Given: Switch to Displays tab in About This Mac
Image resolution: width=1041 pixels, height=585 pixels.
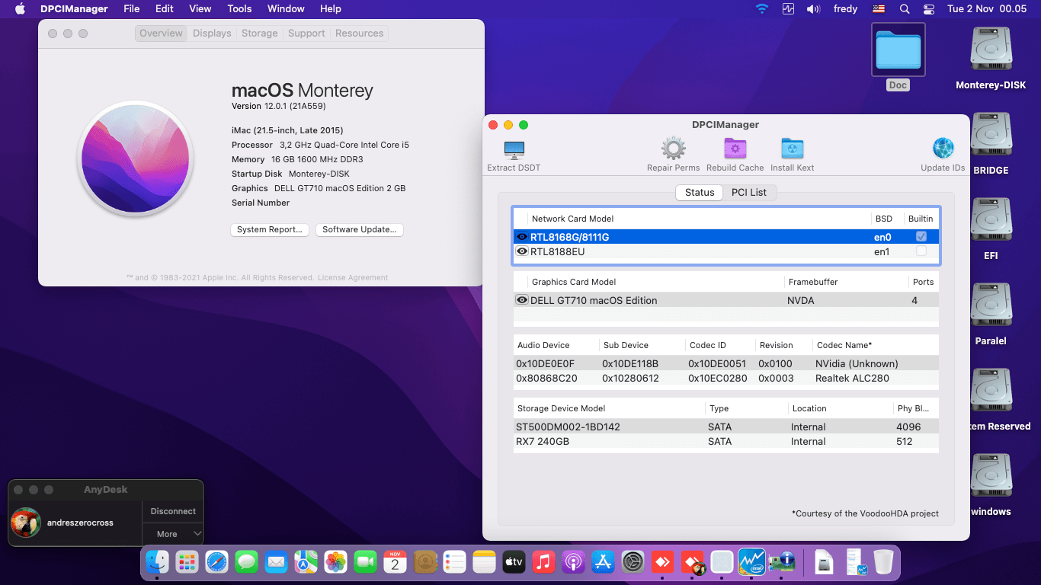Looking at the screenshot, I should (212, 34).
